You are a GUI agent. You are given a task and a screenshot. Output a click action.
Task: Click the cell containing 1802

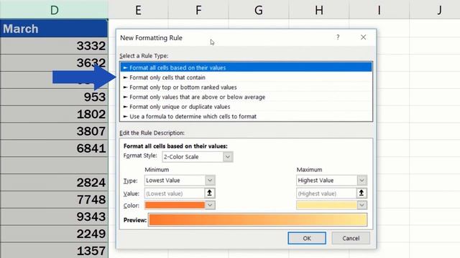54,114
